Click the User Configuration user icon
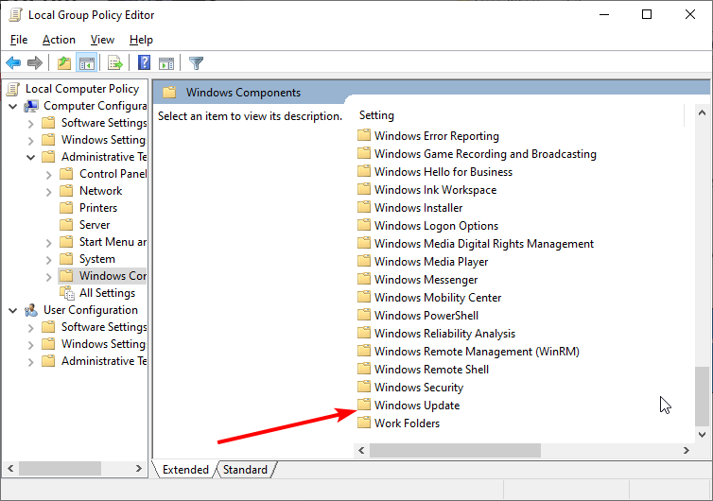The width and height of the screenshot is (713, 501). tap(31, 310)
